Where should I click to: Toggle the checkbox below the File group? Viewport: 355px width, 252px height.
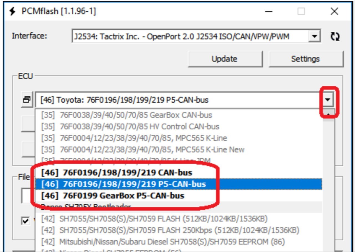25,221
